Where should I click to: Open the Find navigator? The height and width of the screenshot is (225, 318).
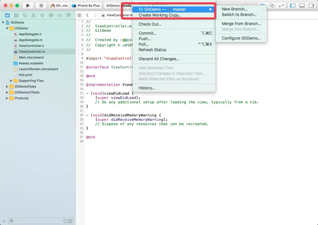tap(25, 15)
